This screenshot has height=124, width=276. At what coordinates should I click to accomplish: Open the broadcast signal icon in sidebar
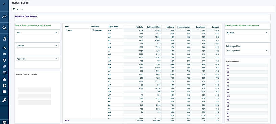4,54
